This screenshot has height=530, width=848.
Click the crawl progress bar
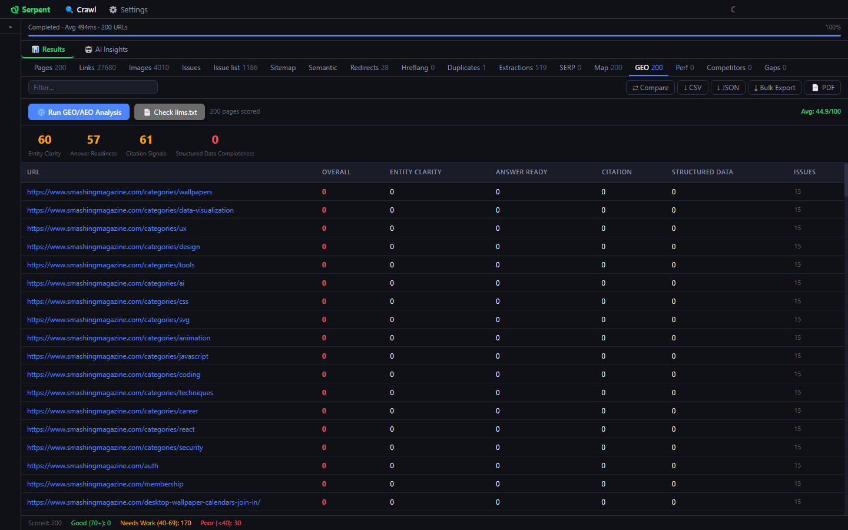click(x=435, y=36)
